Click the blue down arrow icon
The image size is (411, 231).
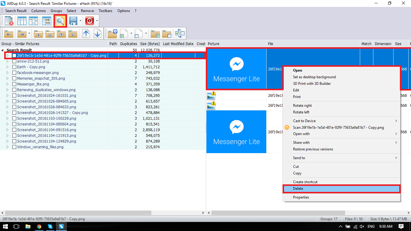97,33
